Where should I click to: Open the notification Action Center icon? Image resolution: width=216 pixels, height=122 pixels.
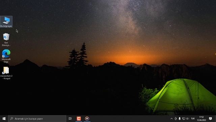coord(210,119)
